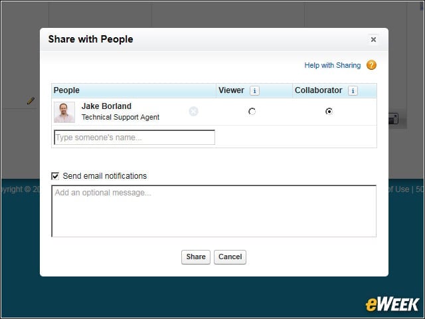Click Jake Borland's profile photo
This screenshot has height=319, width=425.
64,112
